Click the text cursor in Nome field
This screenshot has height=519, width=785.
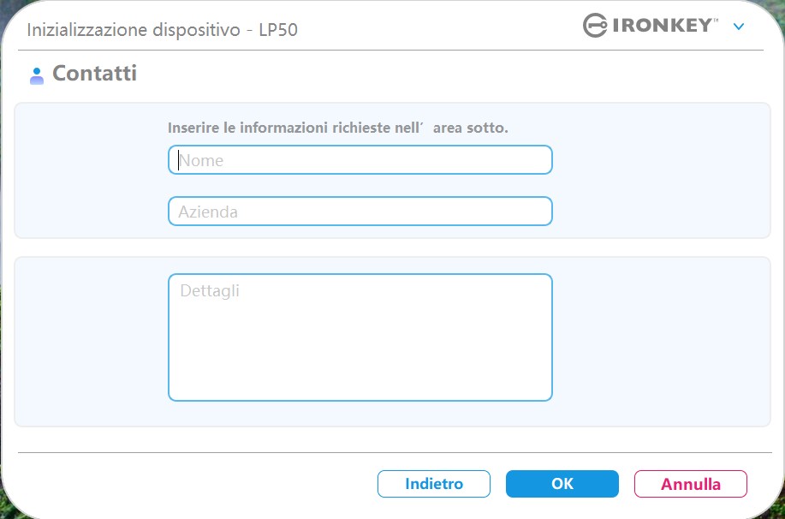pos(178,160)
